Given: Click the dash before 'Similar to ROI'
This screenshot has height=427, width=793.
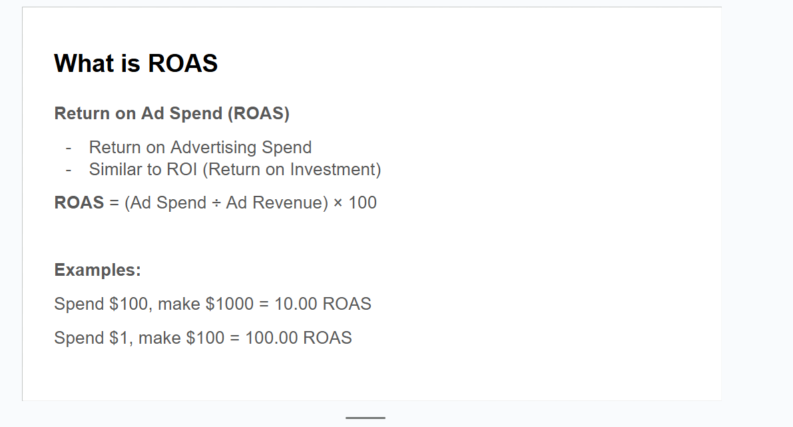Looking at the screenshot, I should 69,169.
